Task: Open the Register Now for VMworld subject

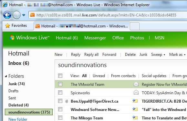Action: [x=164, y=85]
